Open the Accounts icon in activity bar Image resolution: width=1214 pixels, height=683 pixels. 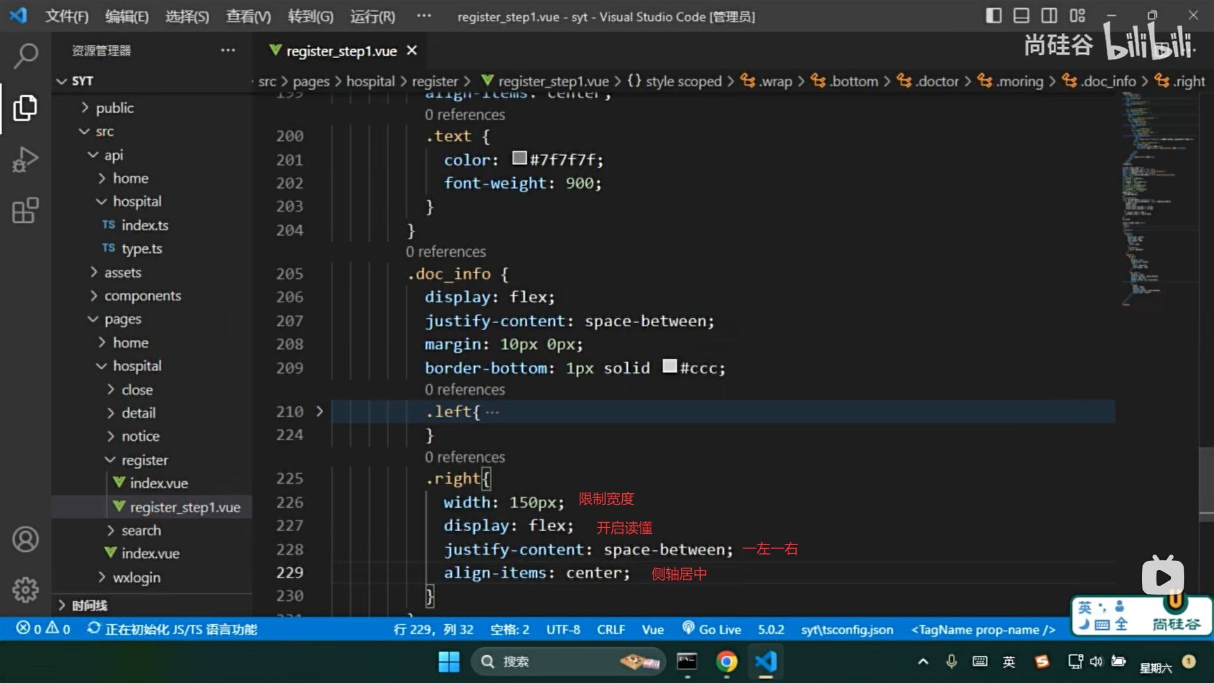25,539
